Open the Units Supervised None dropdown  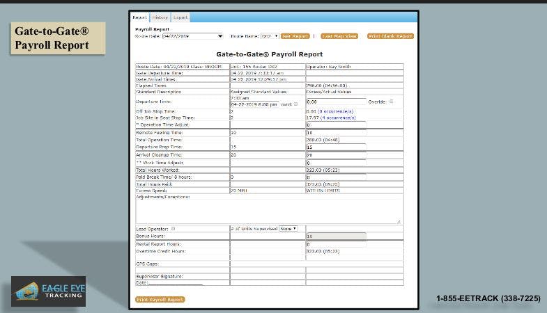click(288, 229)
